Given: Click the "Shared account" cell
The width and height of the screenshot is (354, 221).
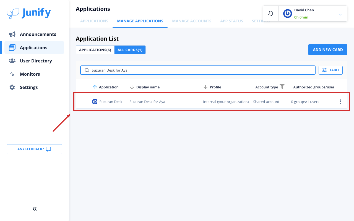Looking at the screenshot, I should pyautogui.click(x=266, y=102).
